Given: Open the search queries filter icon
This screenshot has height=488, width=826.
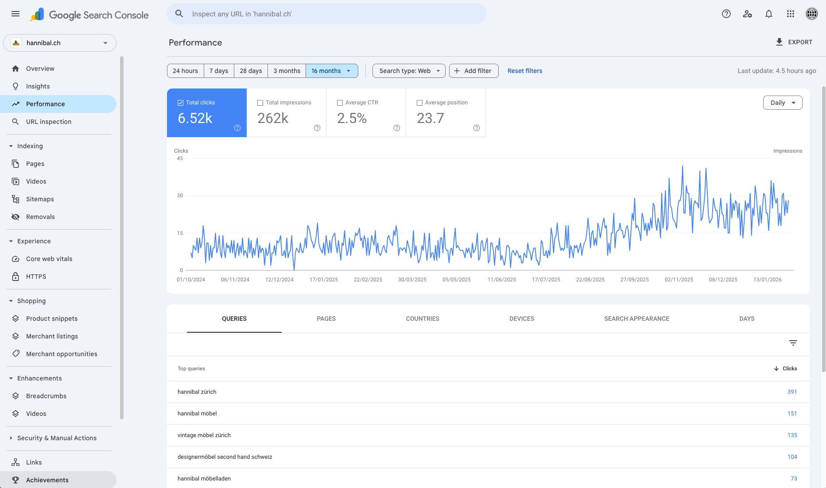Looking at the screenshot, I should pyautogui.click(x=793, y=343).
